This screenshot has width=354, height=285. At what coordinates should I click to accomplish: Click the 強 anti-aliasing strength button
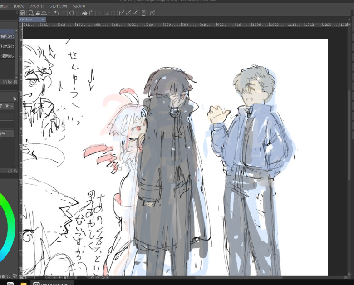tap(6, 134)
